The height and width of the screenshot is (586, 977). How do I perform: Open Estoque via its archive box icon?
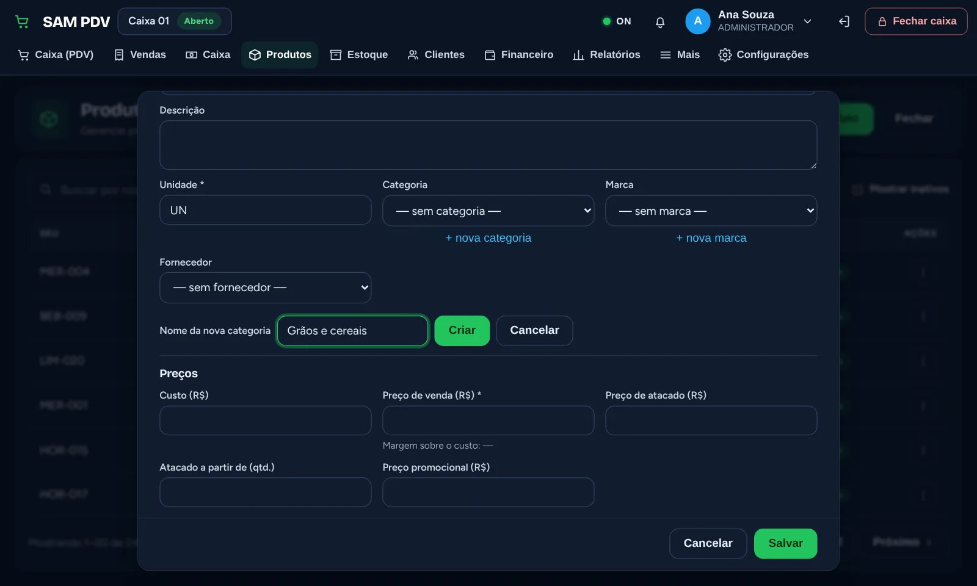(336, 55)
